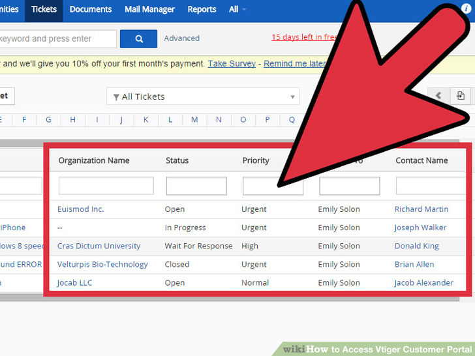Viewport: 475px width, 356px height.
Task: Click the blue search magnifier button
Action: point(138,38)
